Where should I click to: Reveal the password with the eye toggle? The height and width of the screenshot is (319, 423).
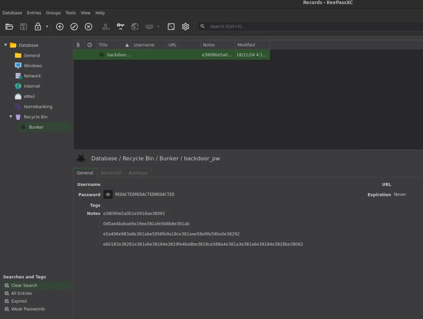click(x=108, y=194)
